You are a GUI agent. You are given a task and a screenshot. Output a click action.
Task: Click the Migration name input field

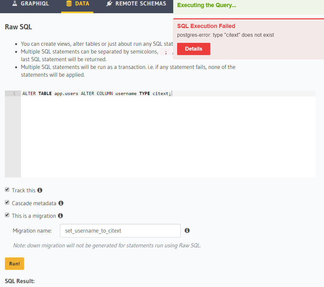[120, 230]
